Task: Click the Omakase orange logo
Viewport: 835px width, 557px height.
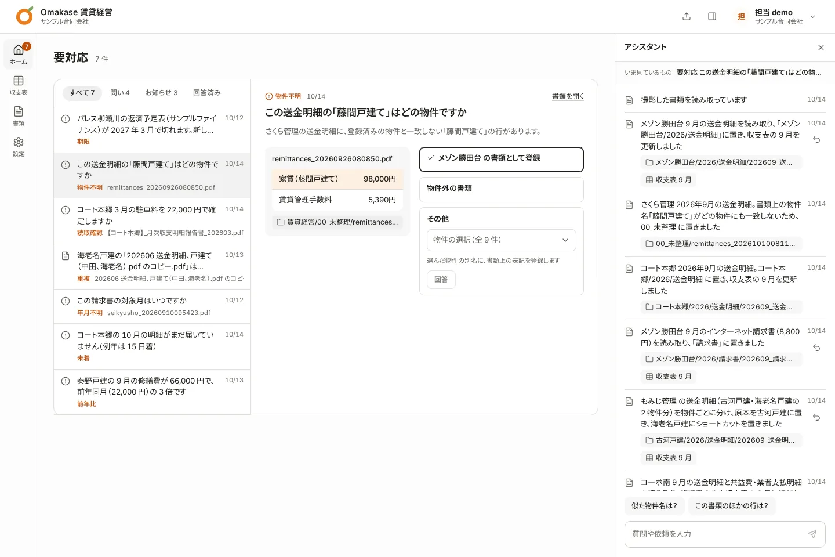Action: (x=24, y=16)
